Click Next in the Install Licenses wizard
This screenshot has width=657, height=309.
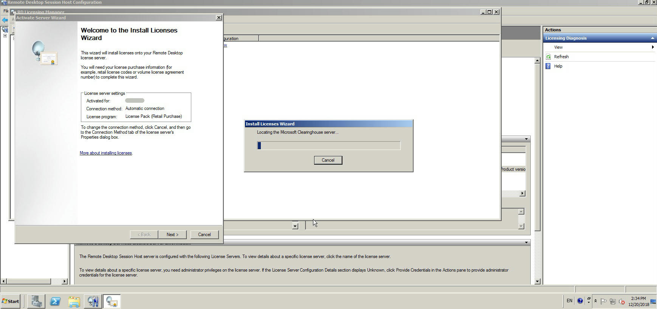pyautogui.click(x=172, y=235)
